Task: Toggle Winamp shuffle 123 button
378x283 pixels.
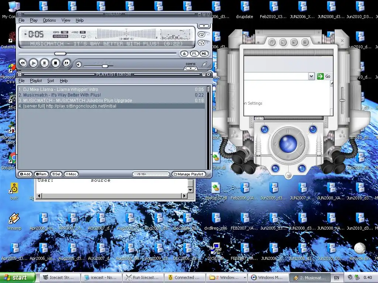Action: coord(201,43)
